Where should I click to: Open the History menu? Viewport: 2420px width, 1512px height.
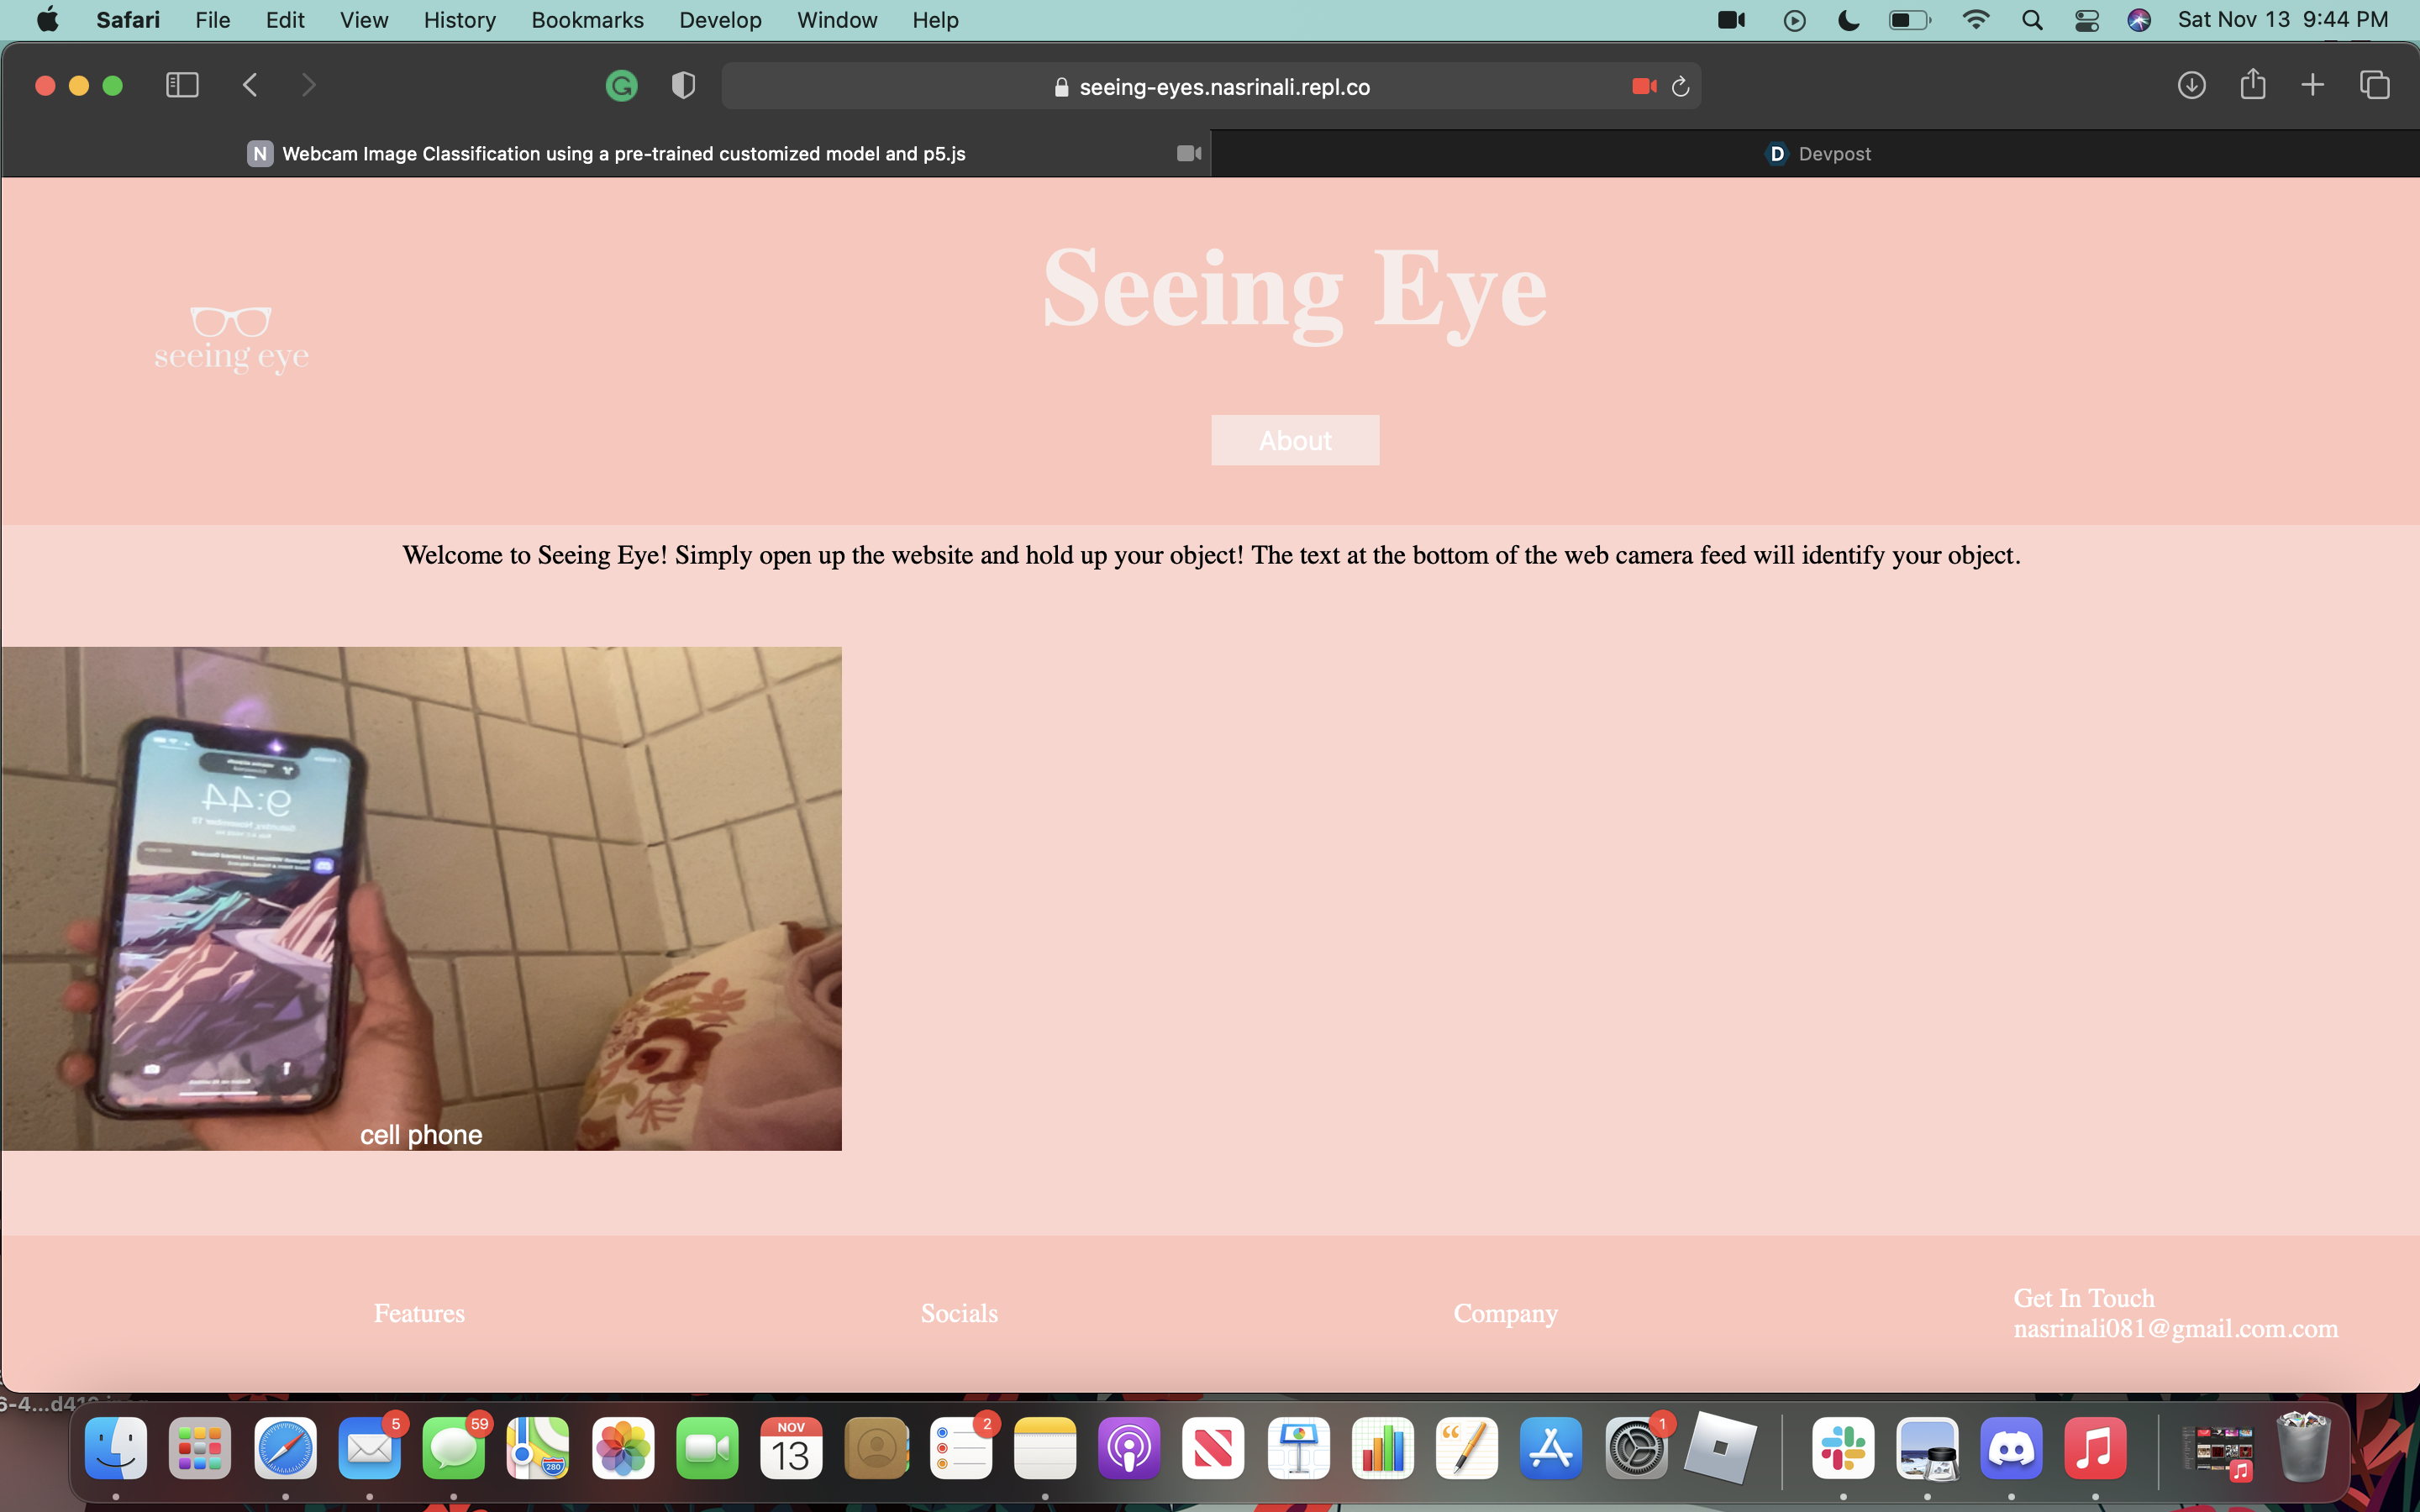point(459,20)
